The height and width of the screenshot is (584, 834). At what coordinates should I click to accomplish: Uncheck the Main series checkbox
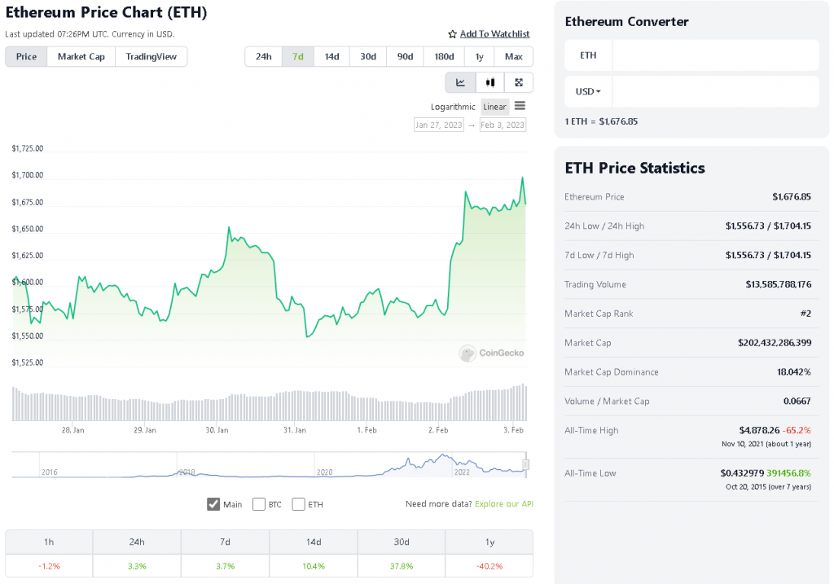click(x=213, y=504)
